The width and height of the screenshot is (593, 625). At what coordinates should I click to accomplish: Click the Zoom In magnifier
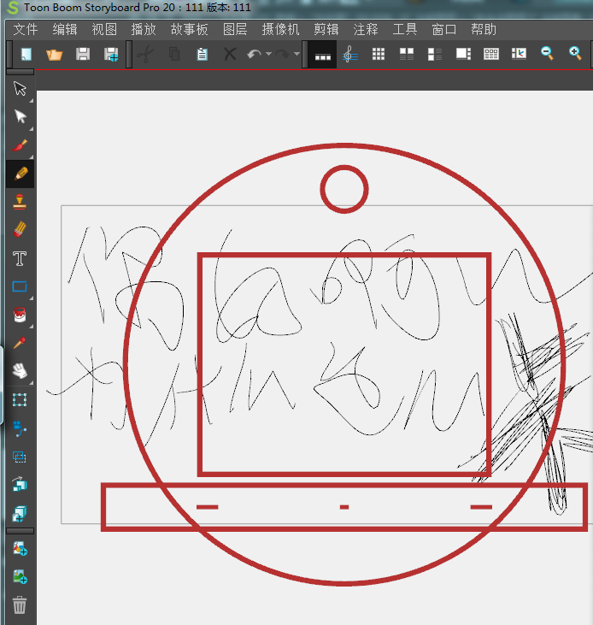coord(575,53)
